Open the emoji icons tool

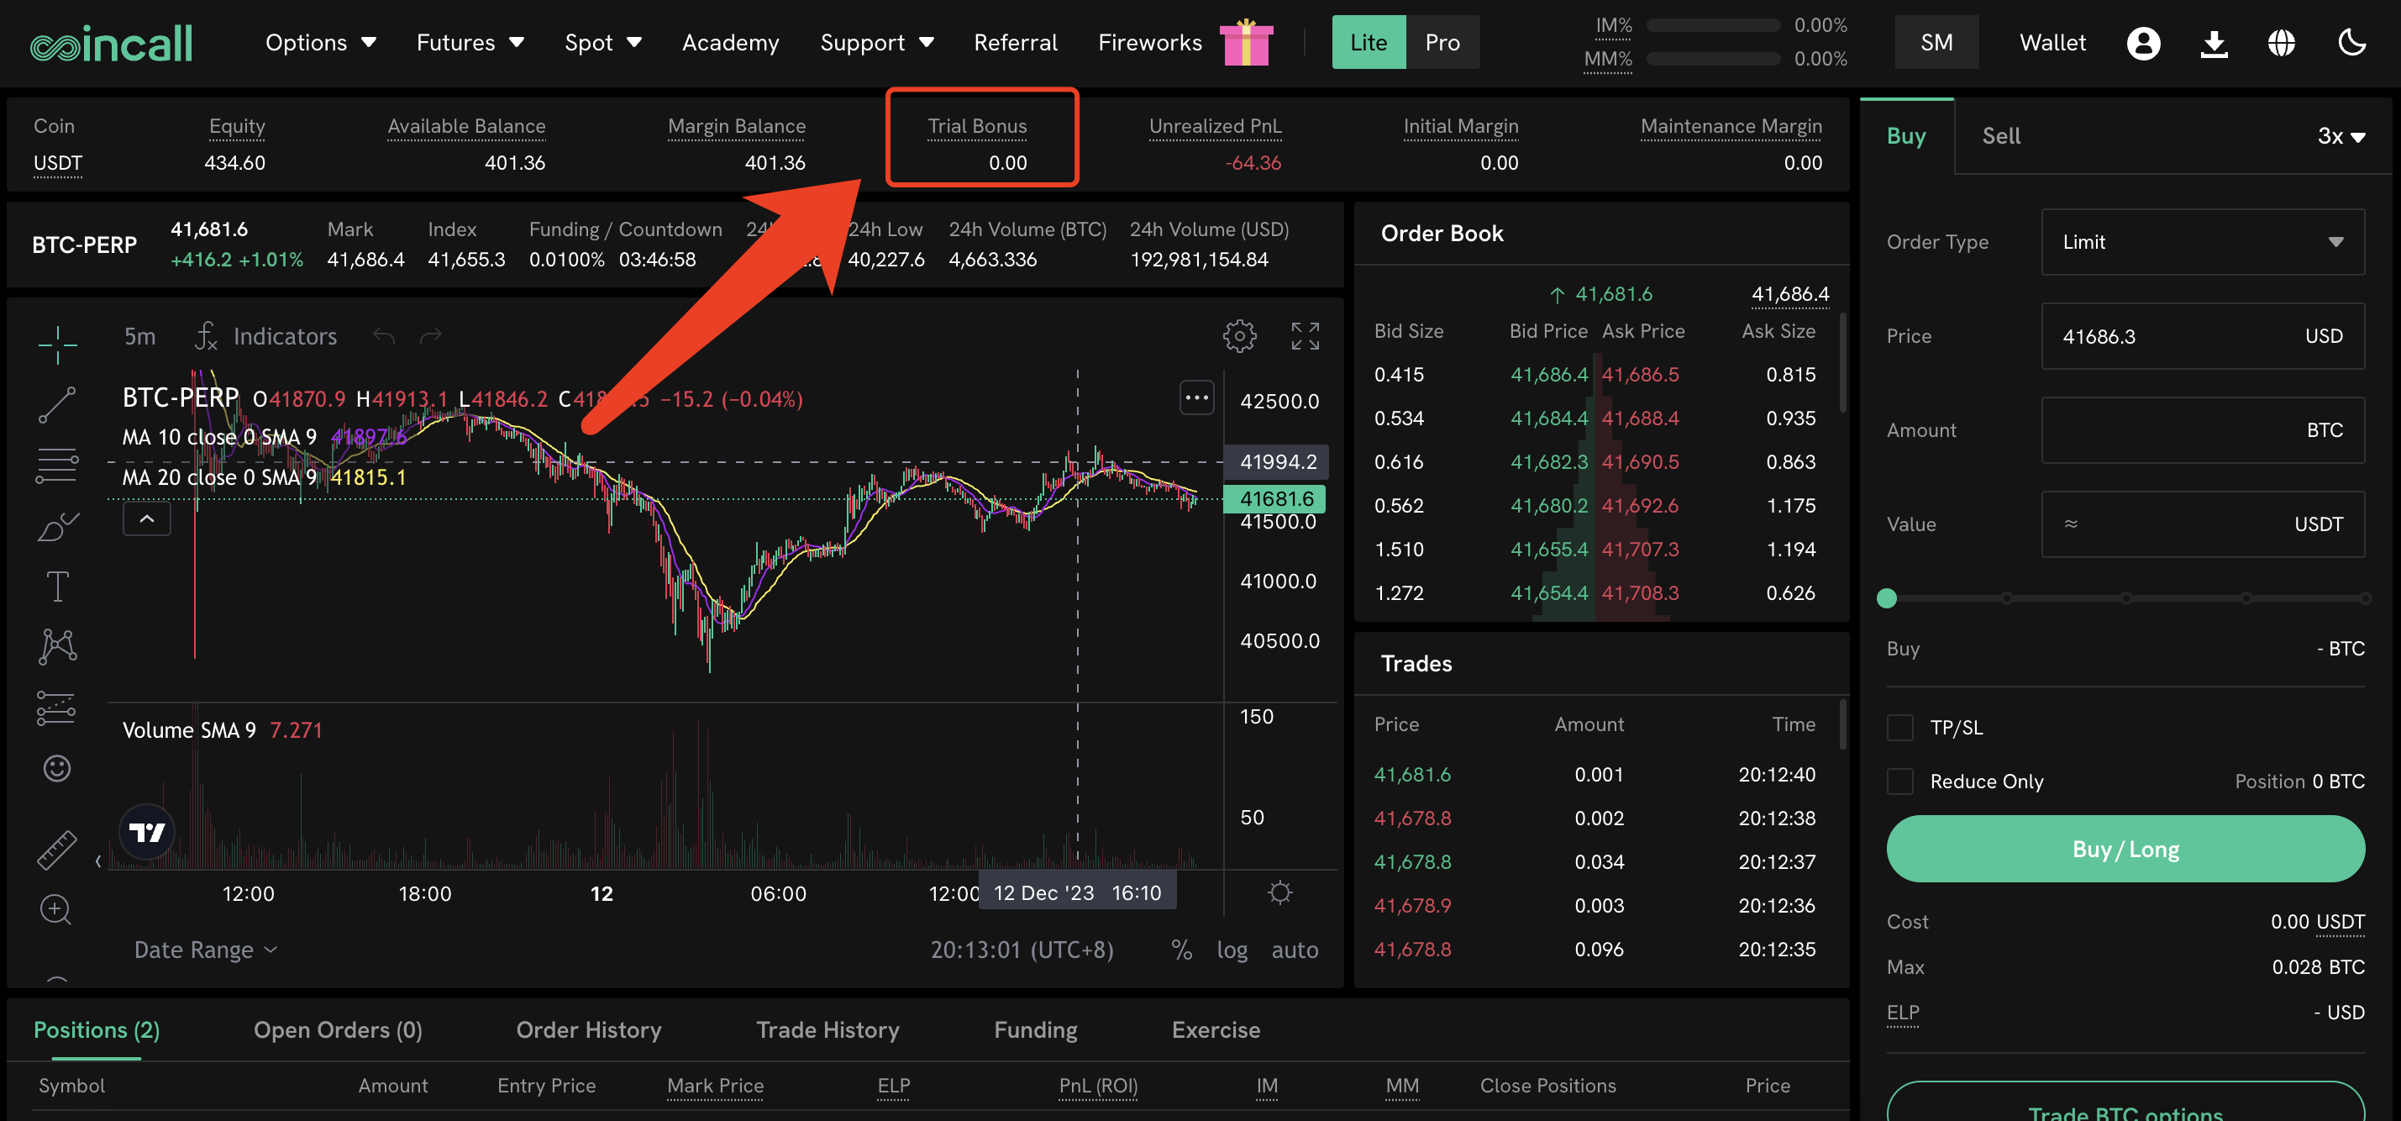click(57, 767)
